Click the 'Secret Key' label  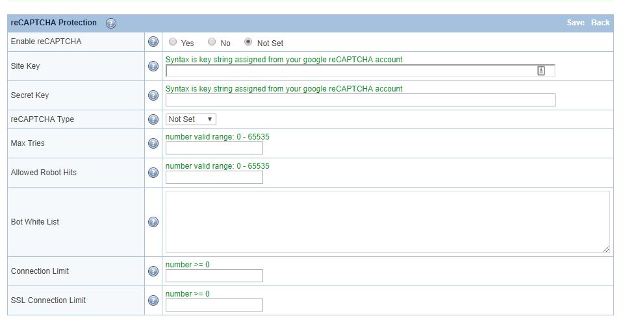[x=30, y=95]
